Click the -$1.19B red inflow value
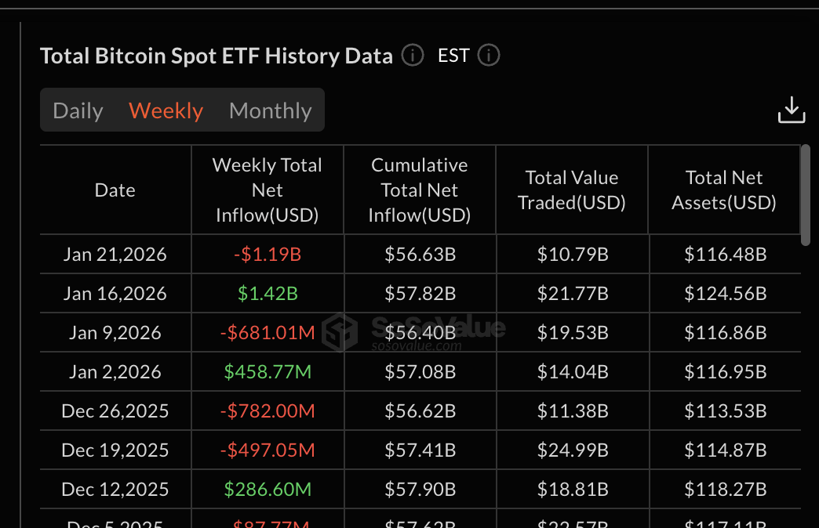Screen dimensions: 819x528 [x=267, y=254]
